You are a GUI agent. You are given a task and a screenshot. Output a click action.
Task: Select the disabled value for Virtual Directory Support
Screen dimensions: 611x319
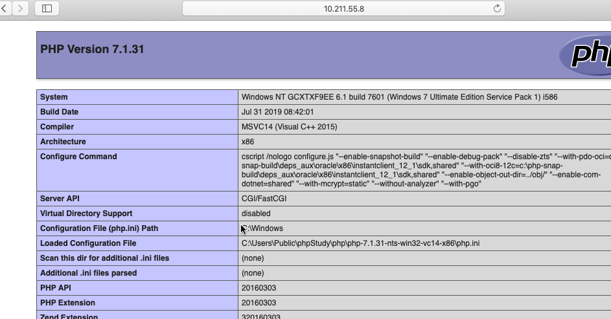point(256,214)
